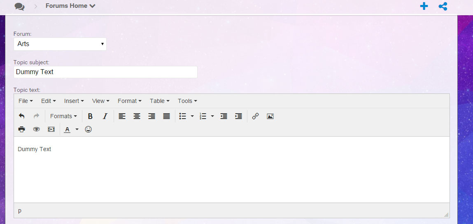Expand the Formats dropdown
The image size is (473, 224).
tap(64, 116)
